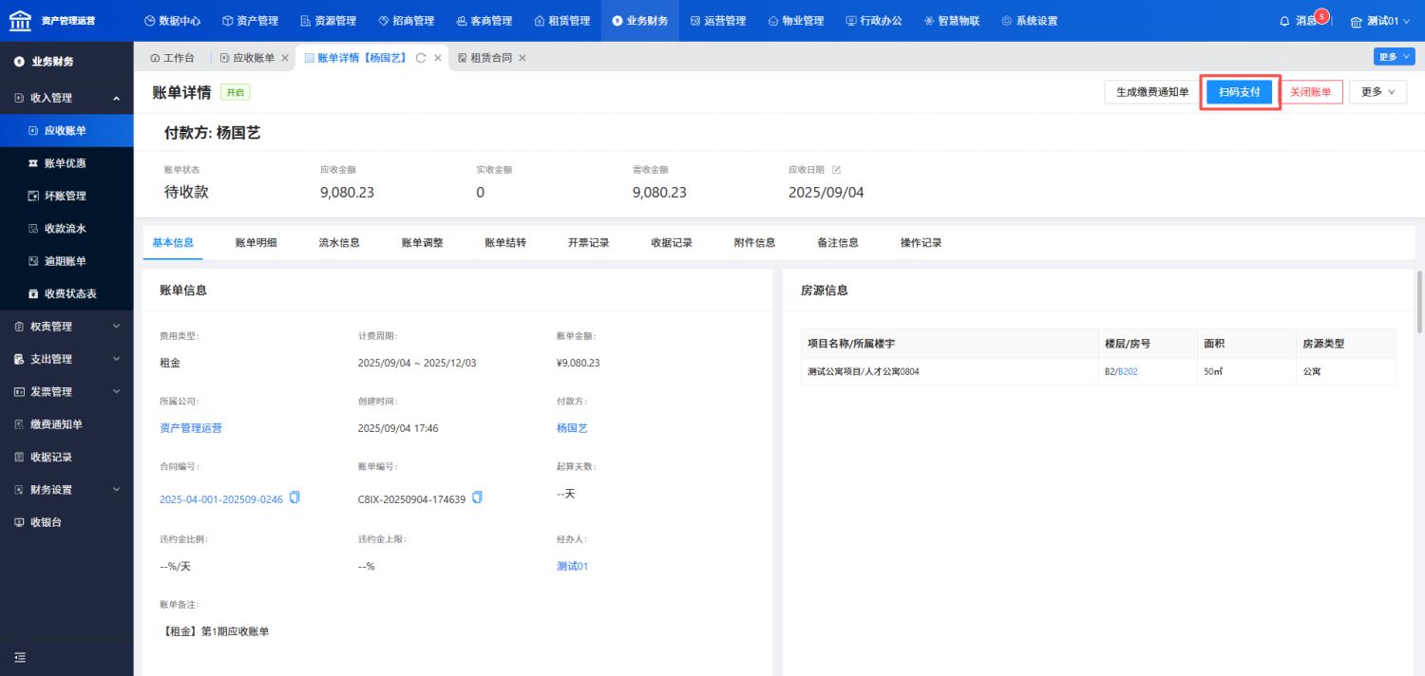Click the 资产管理运营 building logo icon
Viewport: 1425px width, 676px height.
[x=20, y=20]
